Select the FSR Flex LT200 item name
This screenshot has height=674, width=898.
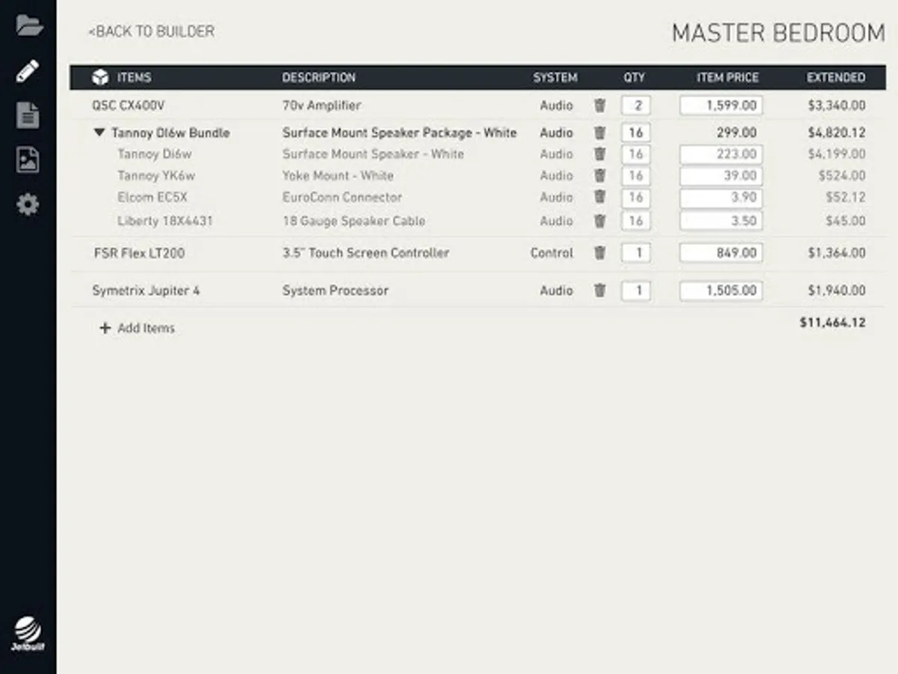click(x=138, y=253)
